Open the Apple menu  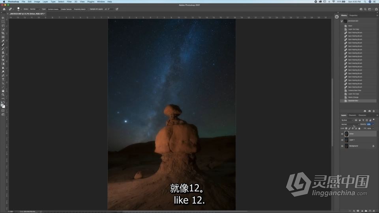4,2
